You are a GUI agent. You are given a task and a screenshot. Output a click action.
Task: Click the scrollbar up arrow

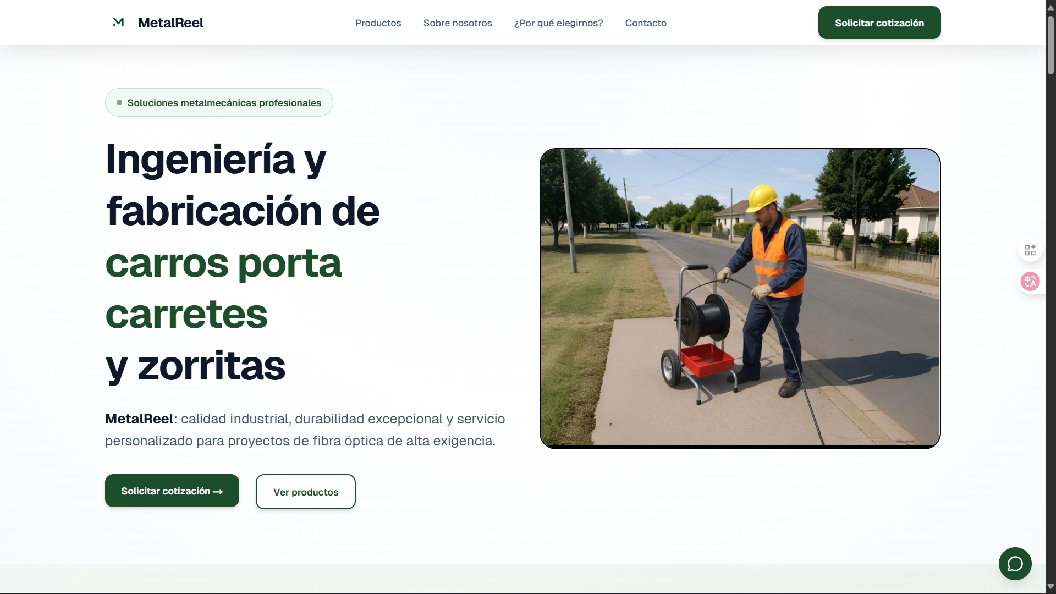(1050, 7)
